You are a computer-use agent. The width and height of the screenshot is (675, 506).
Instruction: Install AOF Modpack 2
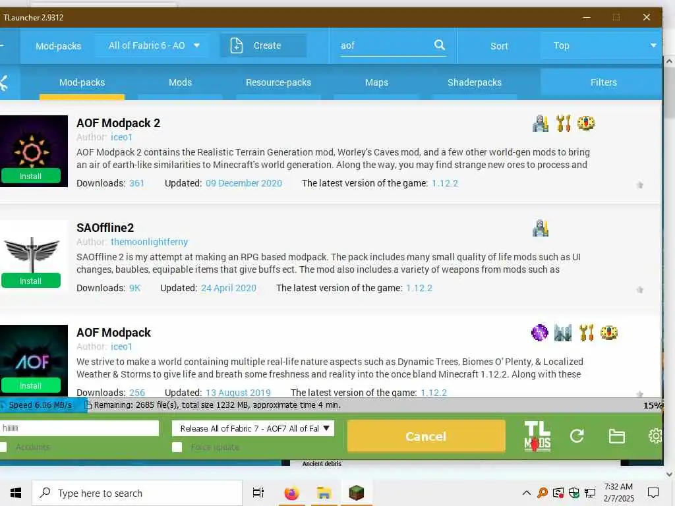30,176
